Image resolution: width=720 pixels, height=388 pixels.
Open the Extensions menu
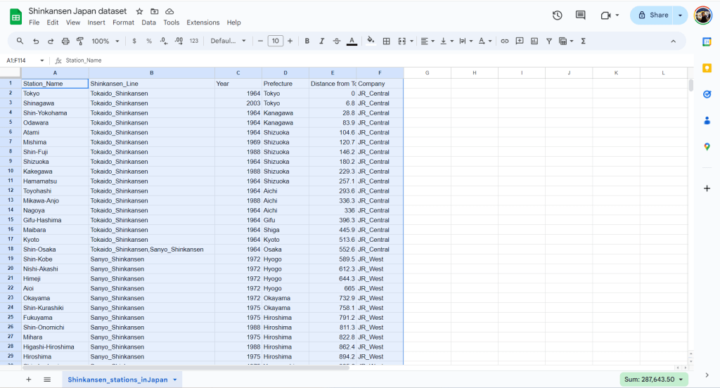[202, 22]
